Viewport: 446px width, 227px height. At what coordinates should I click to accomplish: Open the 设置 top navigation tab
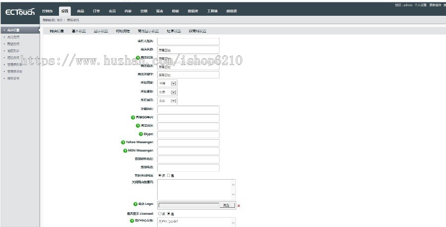tap(65, 11)
